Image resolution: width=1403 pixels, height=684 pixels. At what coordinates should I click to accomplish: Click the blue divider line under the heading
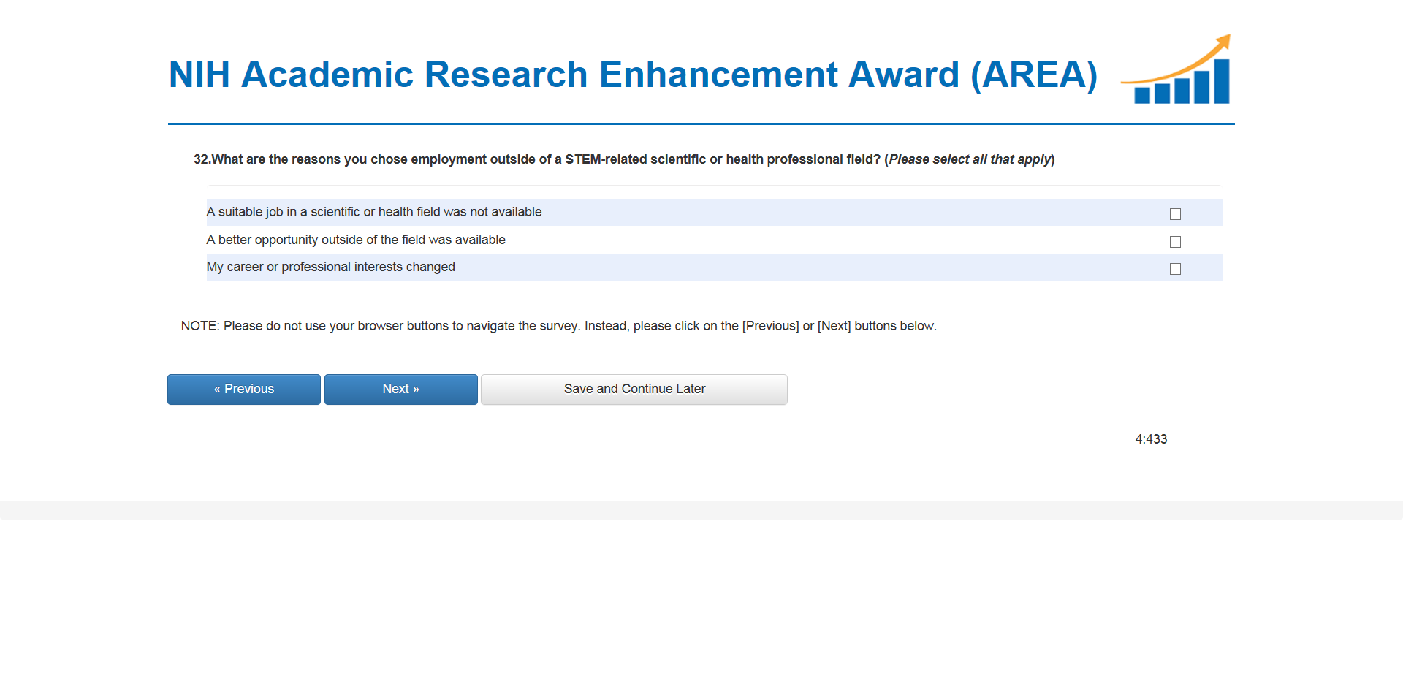pyautogui.click(x=701, y=124)
